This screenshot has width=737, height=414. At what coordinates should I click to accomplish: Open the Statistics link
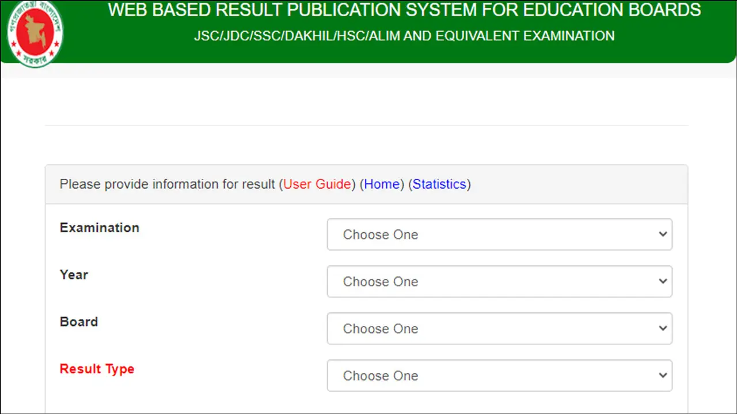439,184
